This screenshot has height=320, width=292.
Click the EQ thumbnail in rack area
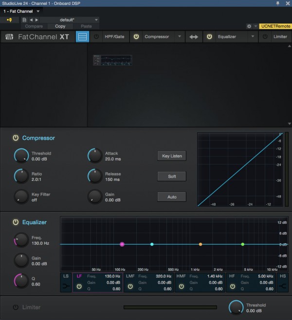click(x=112, y=60)
